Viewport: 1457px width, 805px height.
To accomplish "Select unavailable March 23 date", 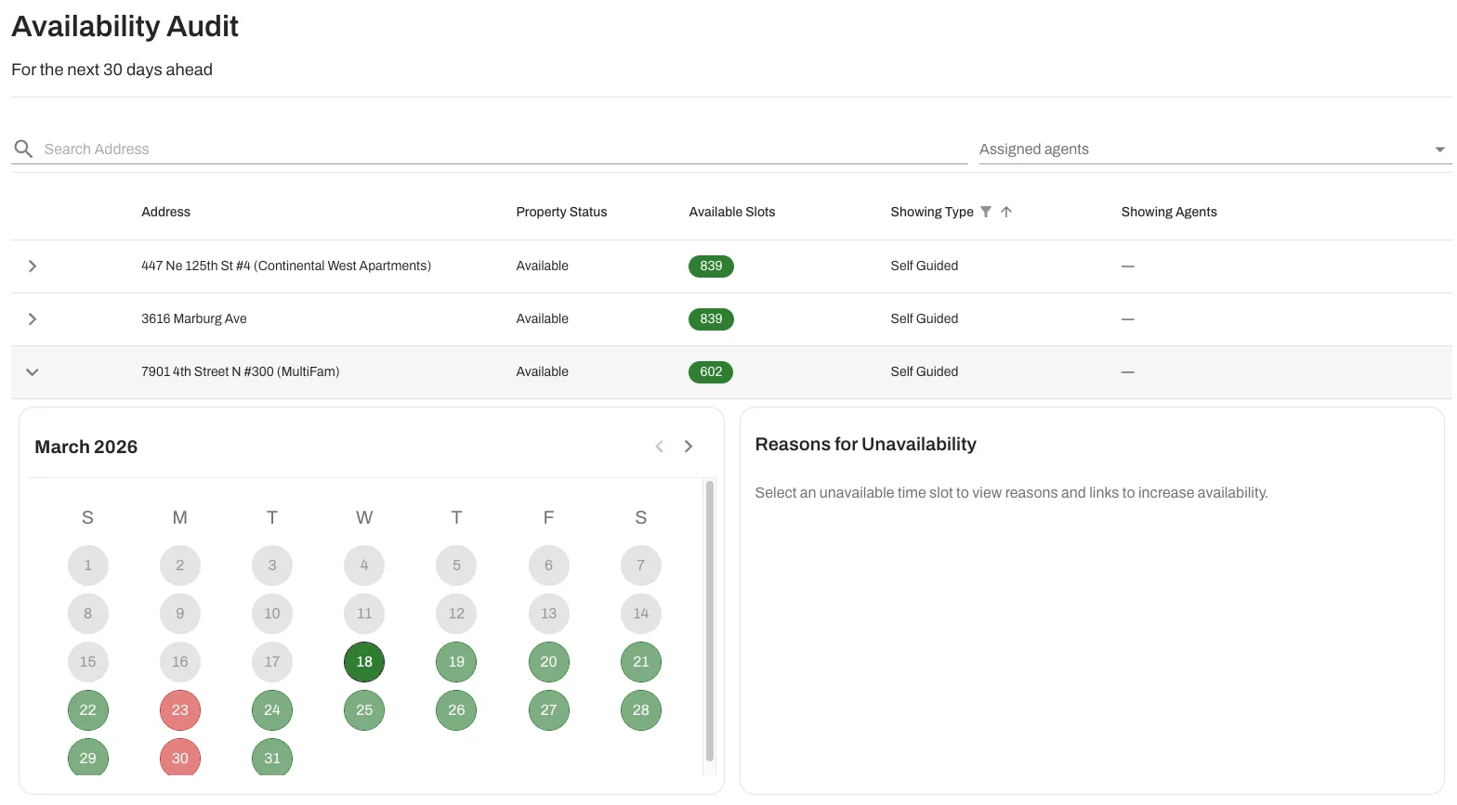I will tap(180, 710).
